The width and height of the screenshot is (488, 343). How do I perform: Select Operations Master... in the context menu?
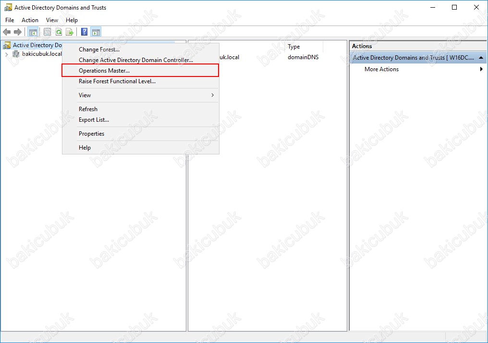pyautogui.click(x=141, y=71)
